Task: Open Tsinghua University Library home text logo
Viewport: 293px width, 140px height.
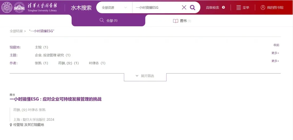Action: [x=42, y=8]
